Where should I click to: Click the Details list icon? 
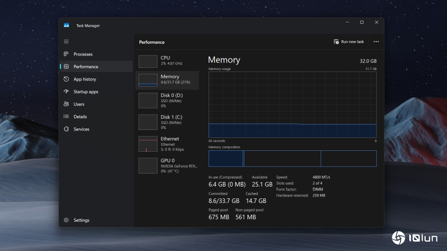coord(66,117)
